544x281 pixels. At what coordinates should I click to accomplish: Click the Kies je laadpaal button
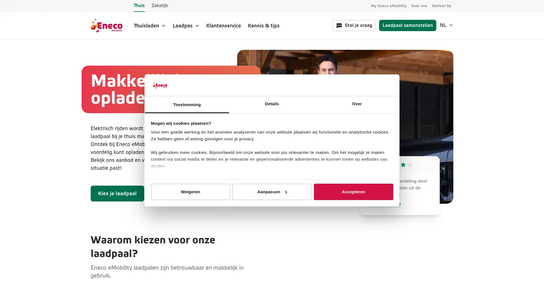(117, 194)
